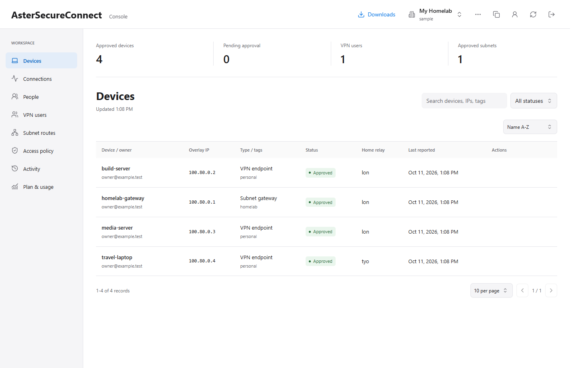Open Subnet routes from sidebar
Image resolution: width=576 pixels, height=368 pixels.
point(41,133)
